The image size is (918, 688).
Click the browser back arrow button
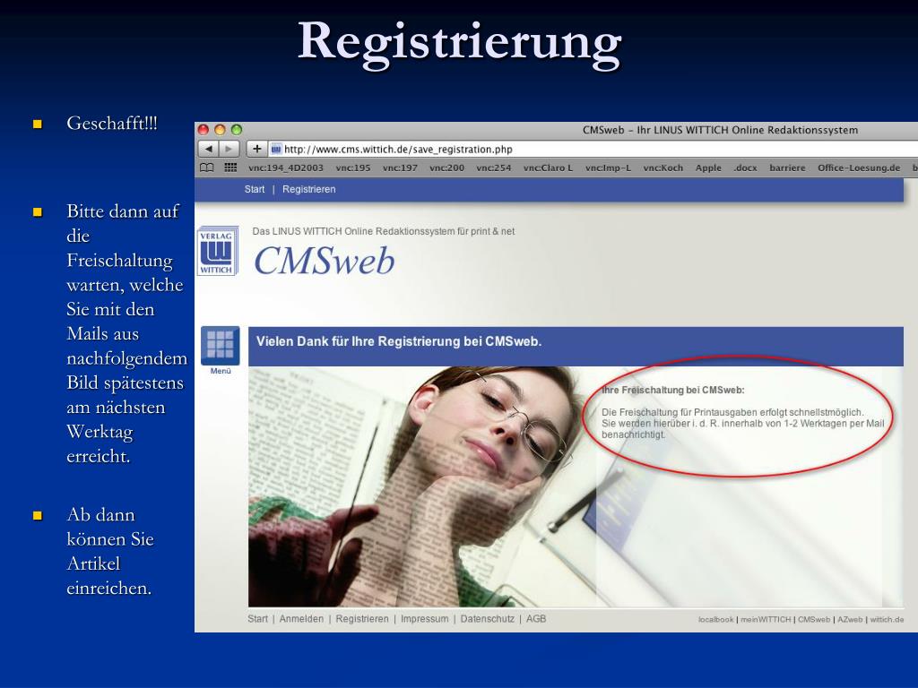pyautogui.click(x=209, y=149)
